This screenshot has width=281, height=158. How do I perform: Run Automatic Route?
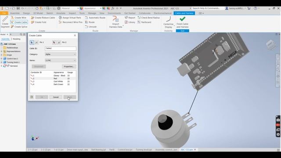[95, 18]
